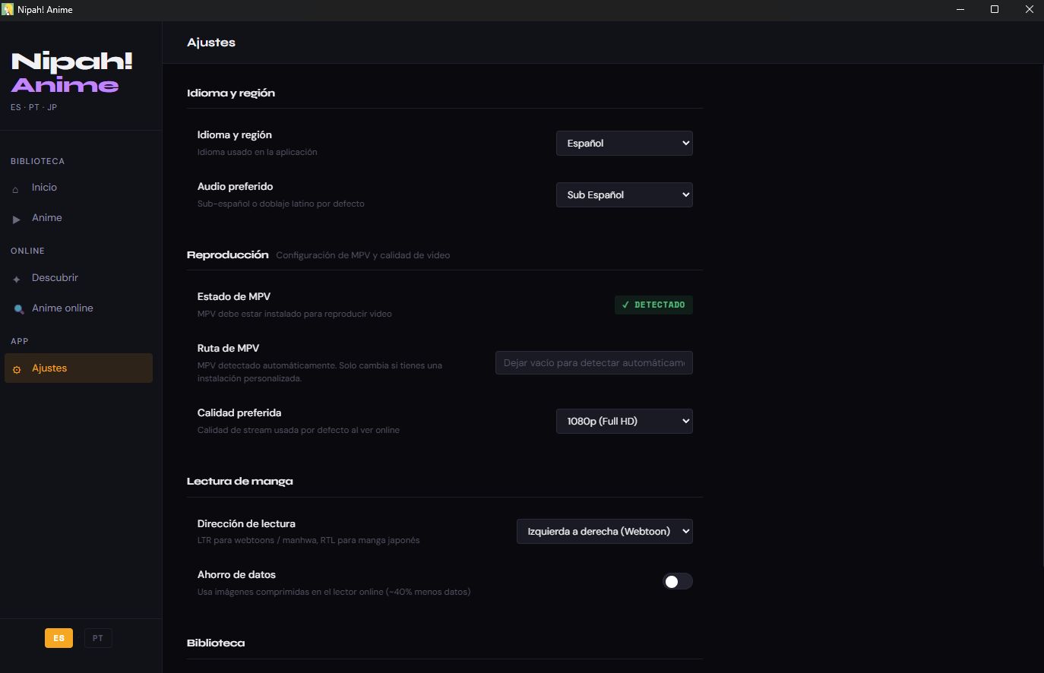Image resolution: width=1044 pixels, height=673 pixels.
Task: Switch interface to ES language
Action: [59, 638]
